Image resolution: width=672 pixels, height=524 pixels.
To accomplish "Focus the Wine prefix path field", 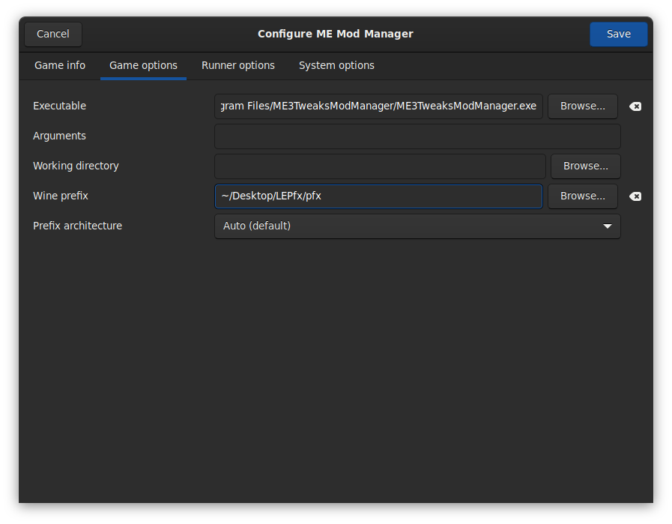I will (x=378, y=196).
